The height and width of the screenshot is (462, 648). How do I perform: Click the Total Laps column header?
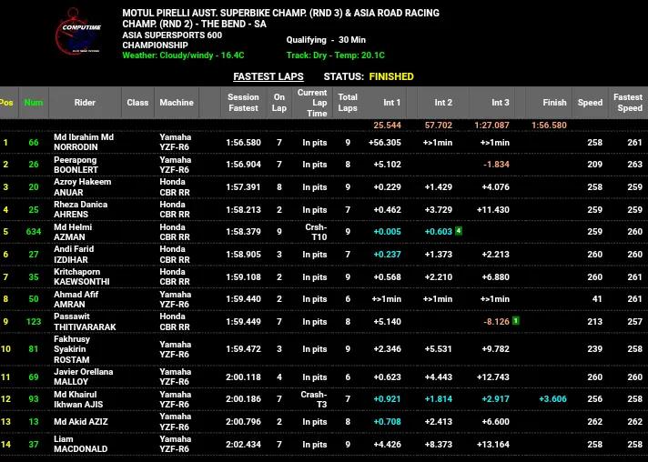pos(348,103)
